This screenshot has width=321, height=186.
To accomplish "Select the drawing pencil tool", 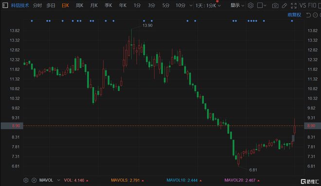I will 285,5.
